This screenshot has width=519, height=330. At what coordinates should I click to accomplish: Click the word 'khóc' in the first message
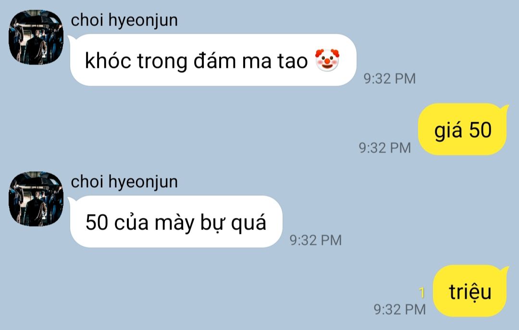pyautogui.click(x=108, y=61)
